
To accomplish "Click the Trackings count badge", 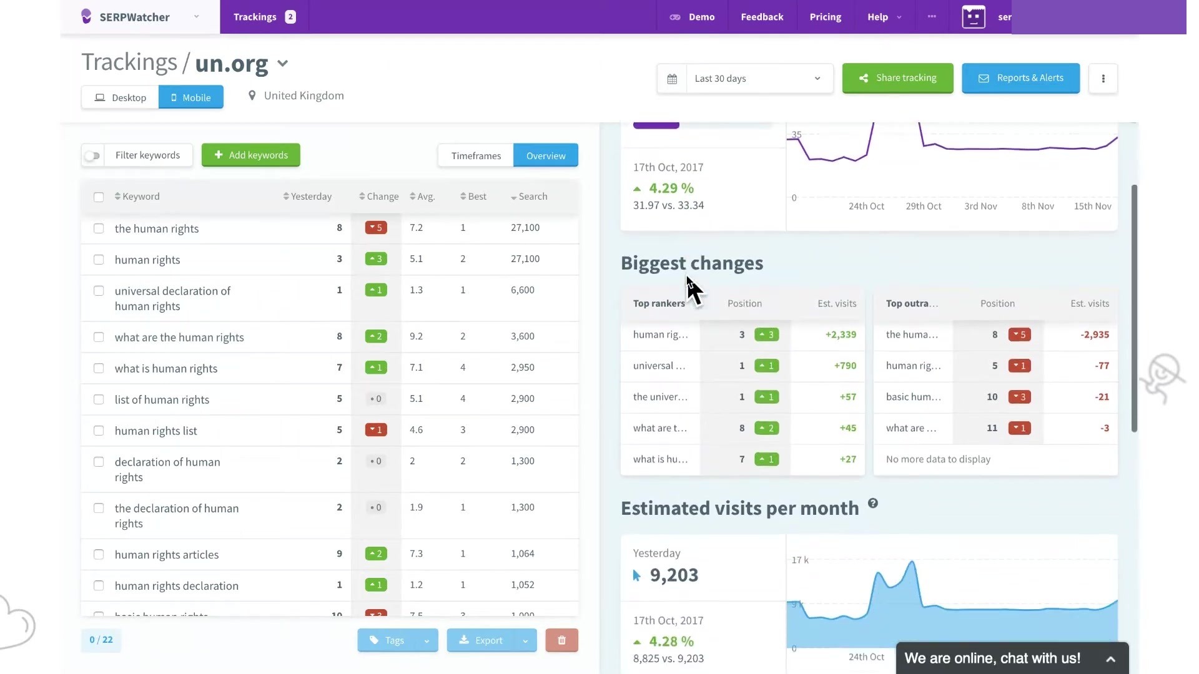I will pyautogui.click(x=290, y=17).
